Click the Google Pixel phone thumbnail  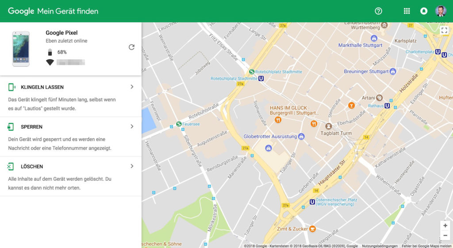point(21,49)
